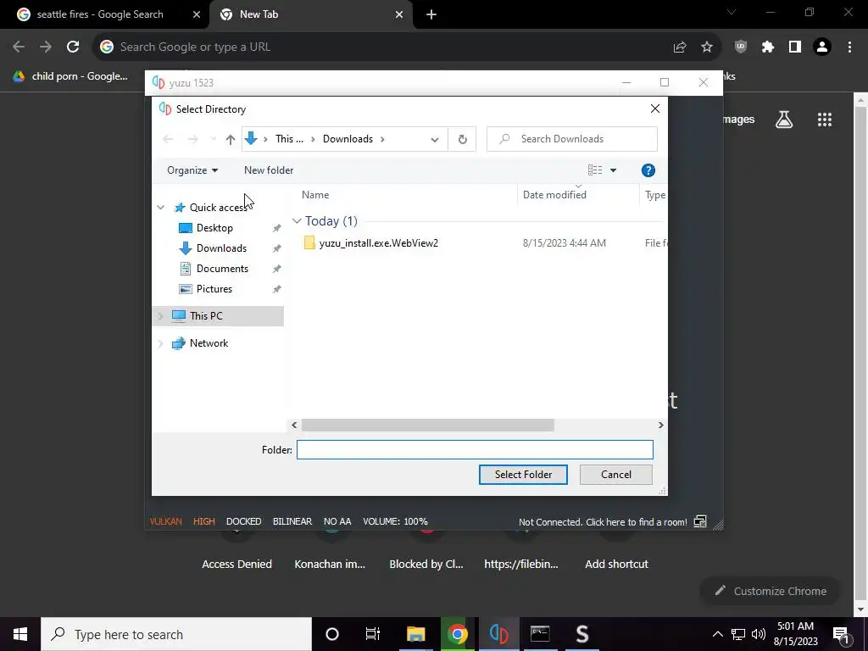
Task: Expand the This PC tree node
Action: pyautogui.click(x=160, y=316)
